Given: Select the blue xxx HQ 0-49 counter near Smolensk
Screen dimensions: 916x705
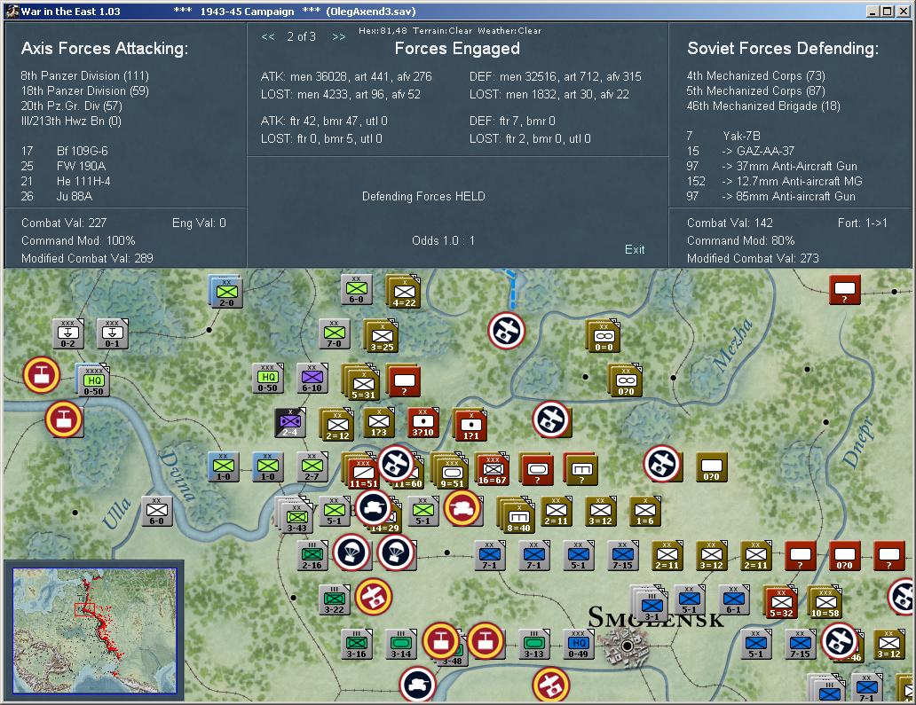Looking at the screenshot, I should point(579,644).
